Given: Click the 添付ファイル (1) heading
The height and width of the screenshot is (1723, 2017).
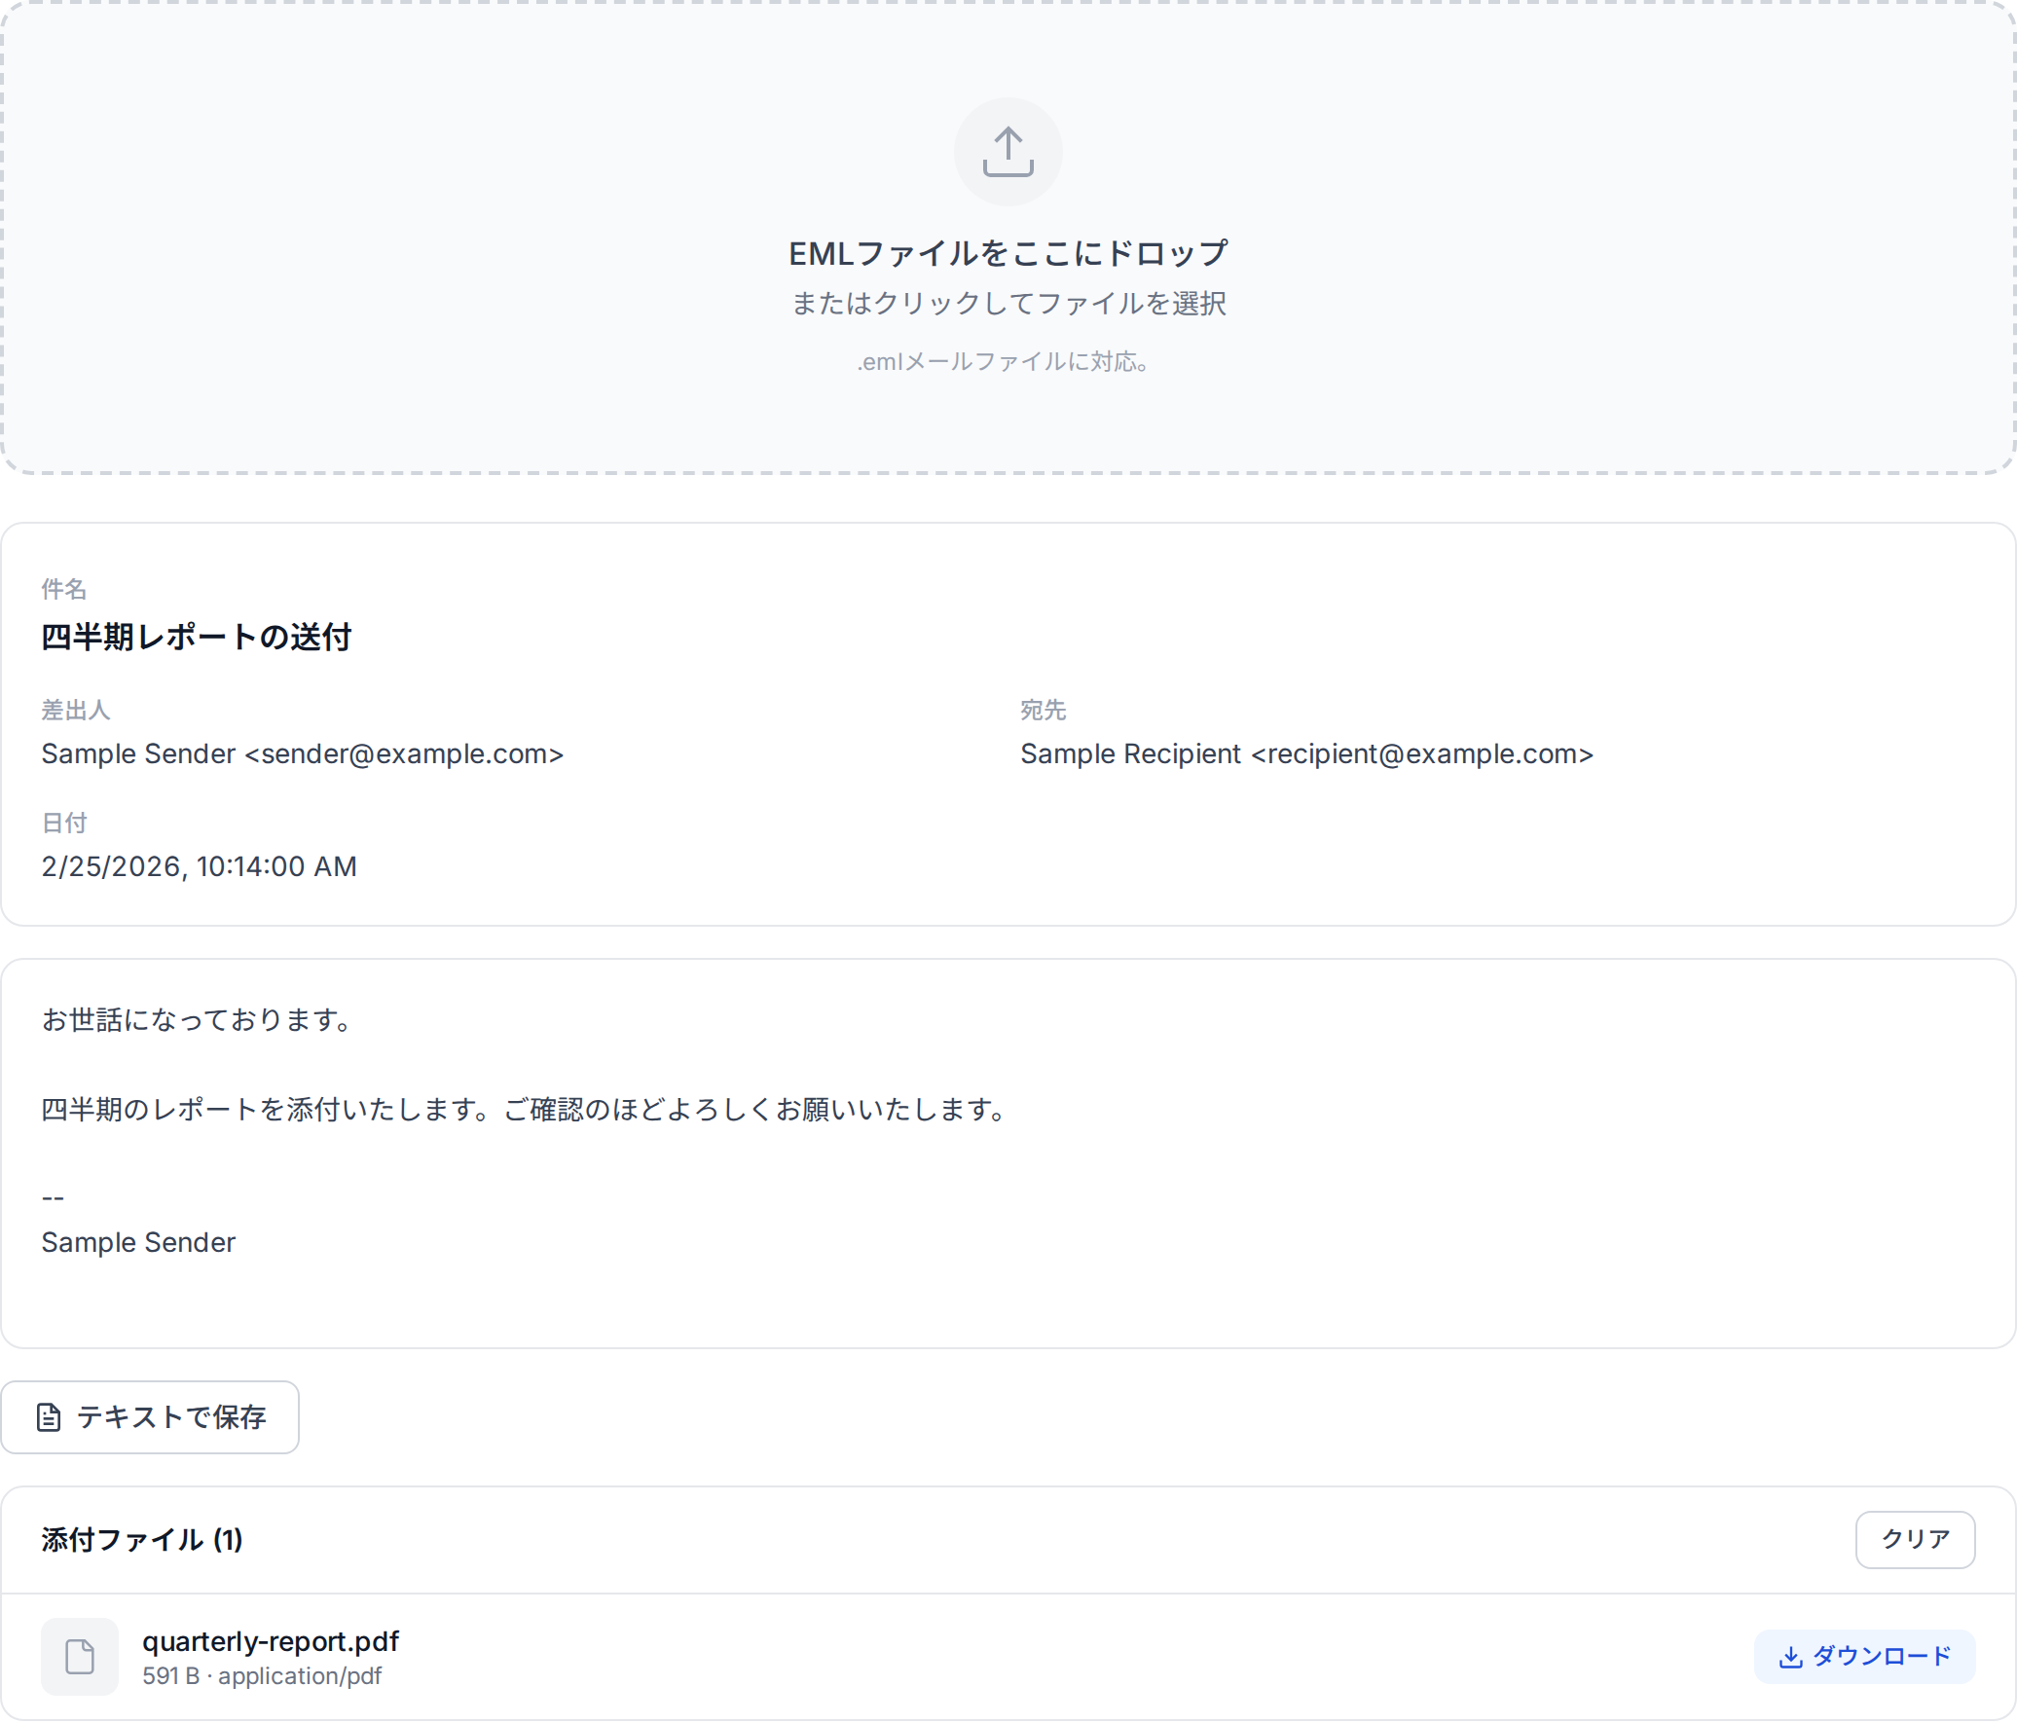Looking at the screenshot, I should tap(142, 1539).
